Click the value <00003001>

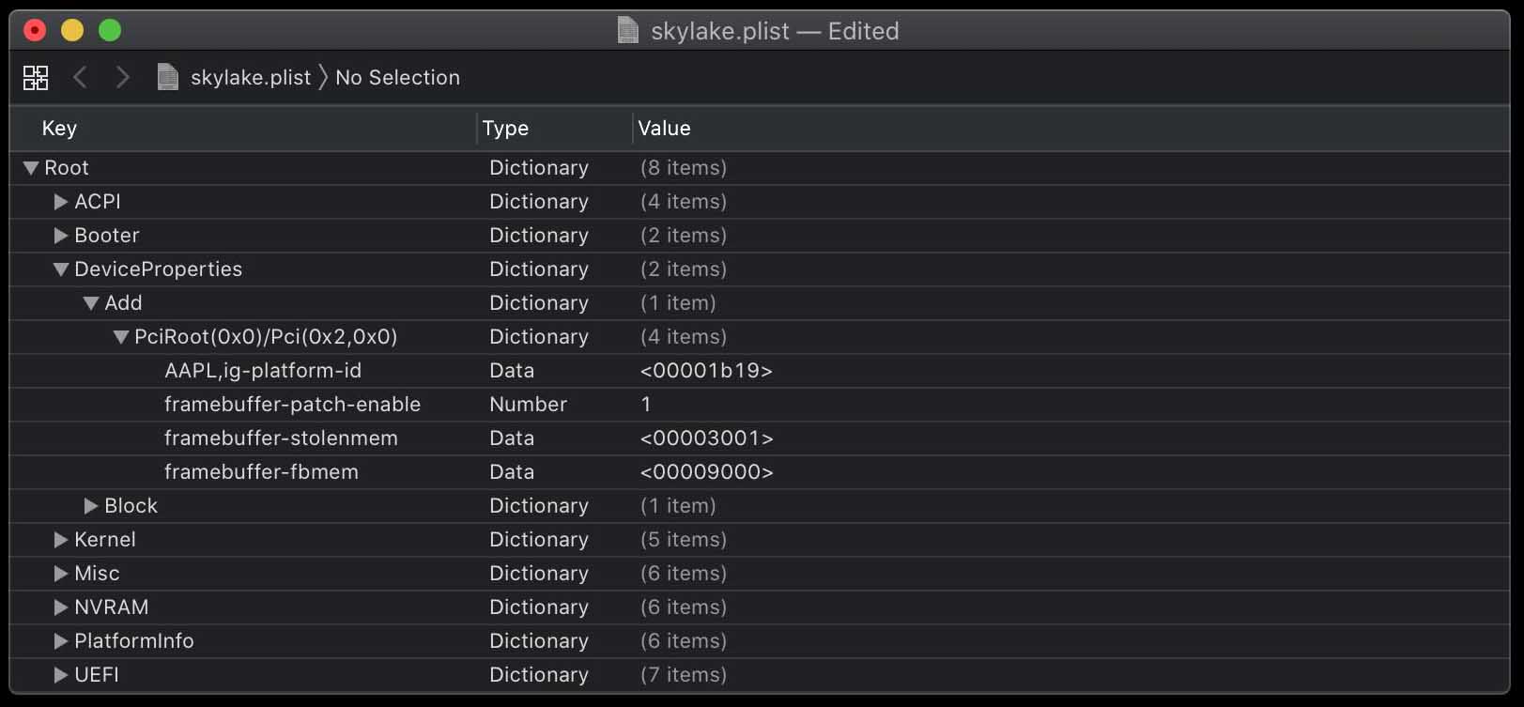pos(706,438)
